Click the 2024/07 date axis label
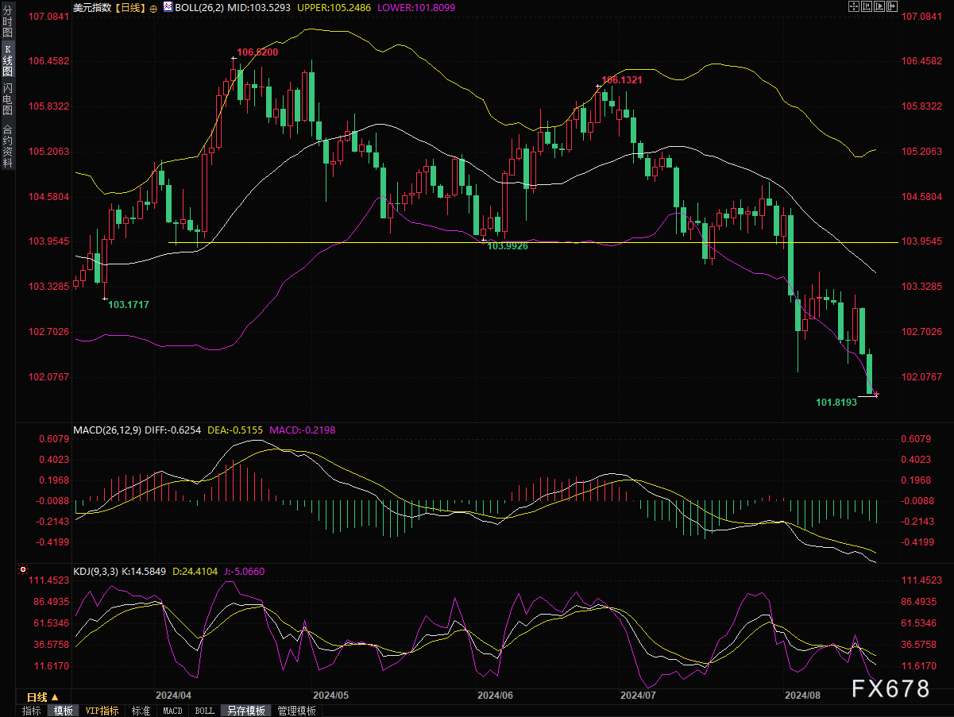954x717 pixels. [638, 695]
